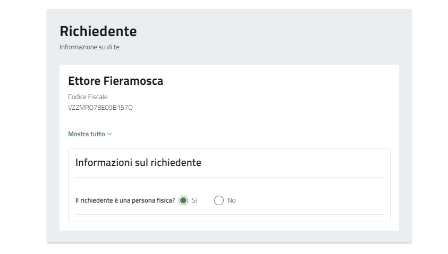Click divider line below the radio options
This screenshot has height=254, width=448.
click(229, 214)
